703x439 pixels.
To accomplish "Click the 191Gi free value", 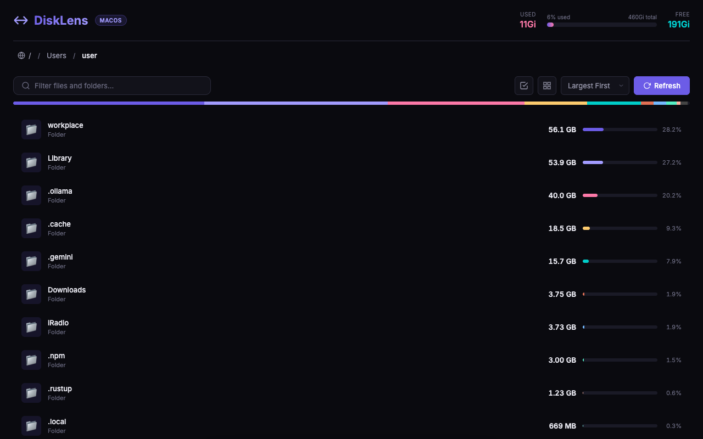I will 679,24.
